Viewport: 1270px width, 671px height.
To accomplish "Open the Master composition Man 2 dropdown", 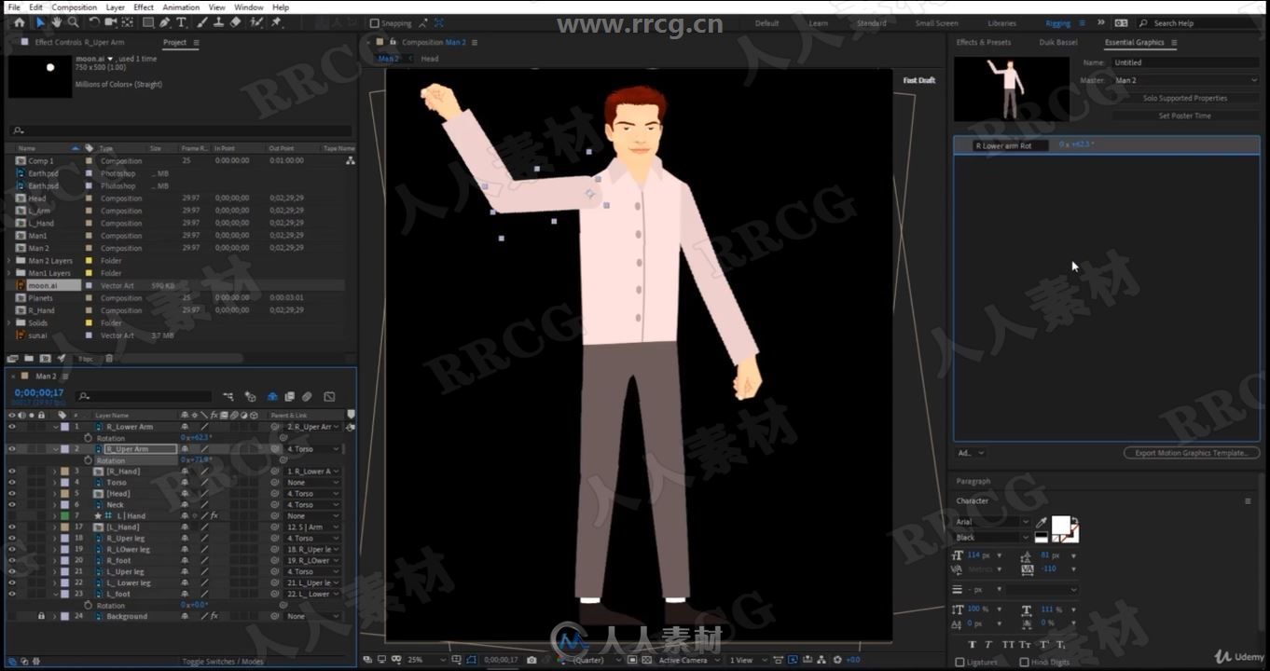I will click(x=1185, y=80).
